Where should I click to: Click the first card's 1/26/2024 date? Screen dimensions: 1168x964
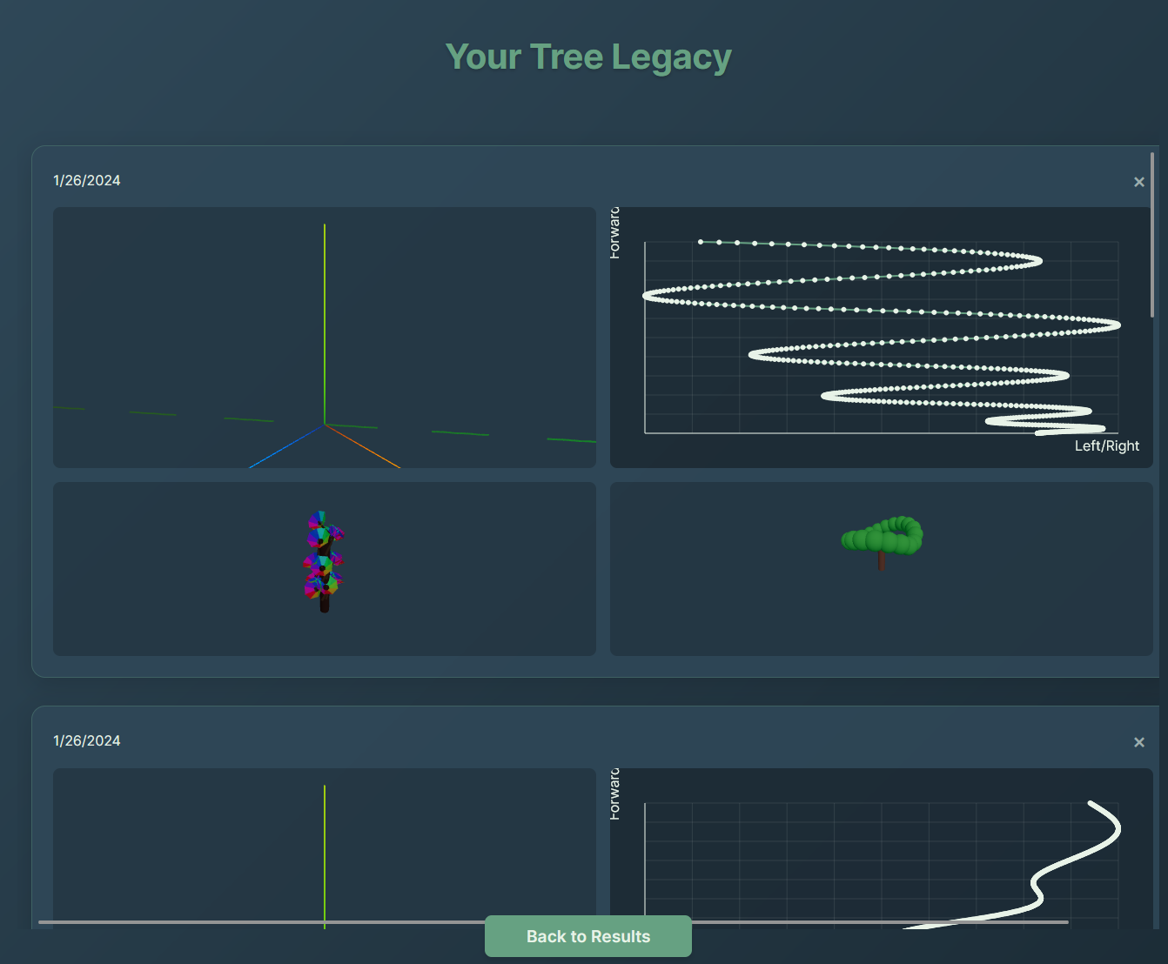(x=87, y=180)
